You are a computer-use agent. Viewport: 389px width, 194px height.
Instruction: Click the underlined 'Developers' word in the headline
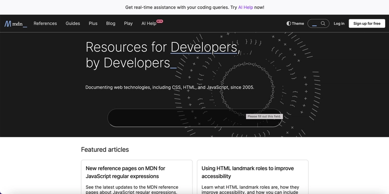[204, 47]
